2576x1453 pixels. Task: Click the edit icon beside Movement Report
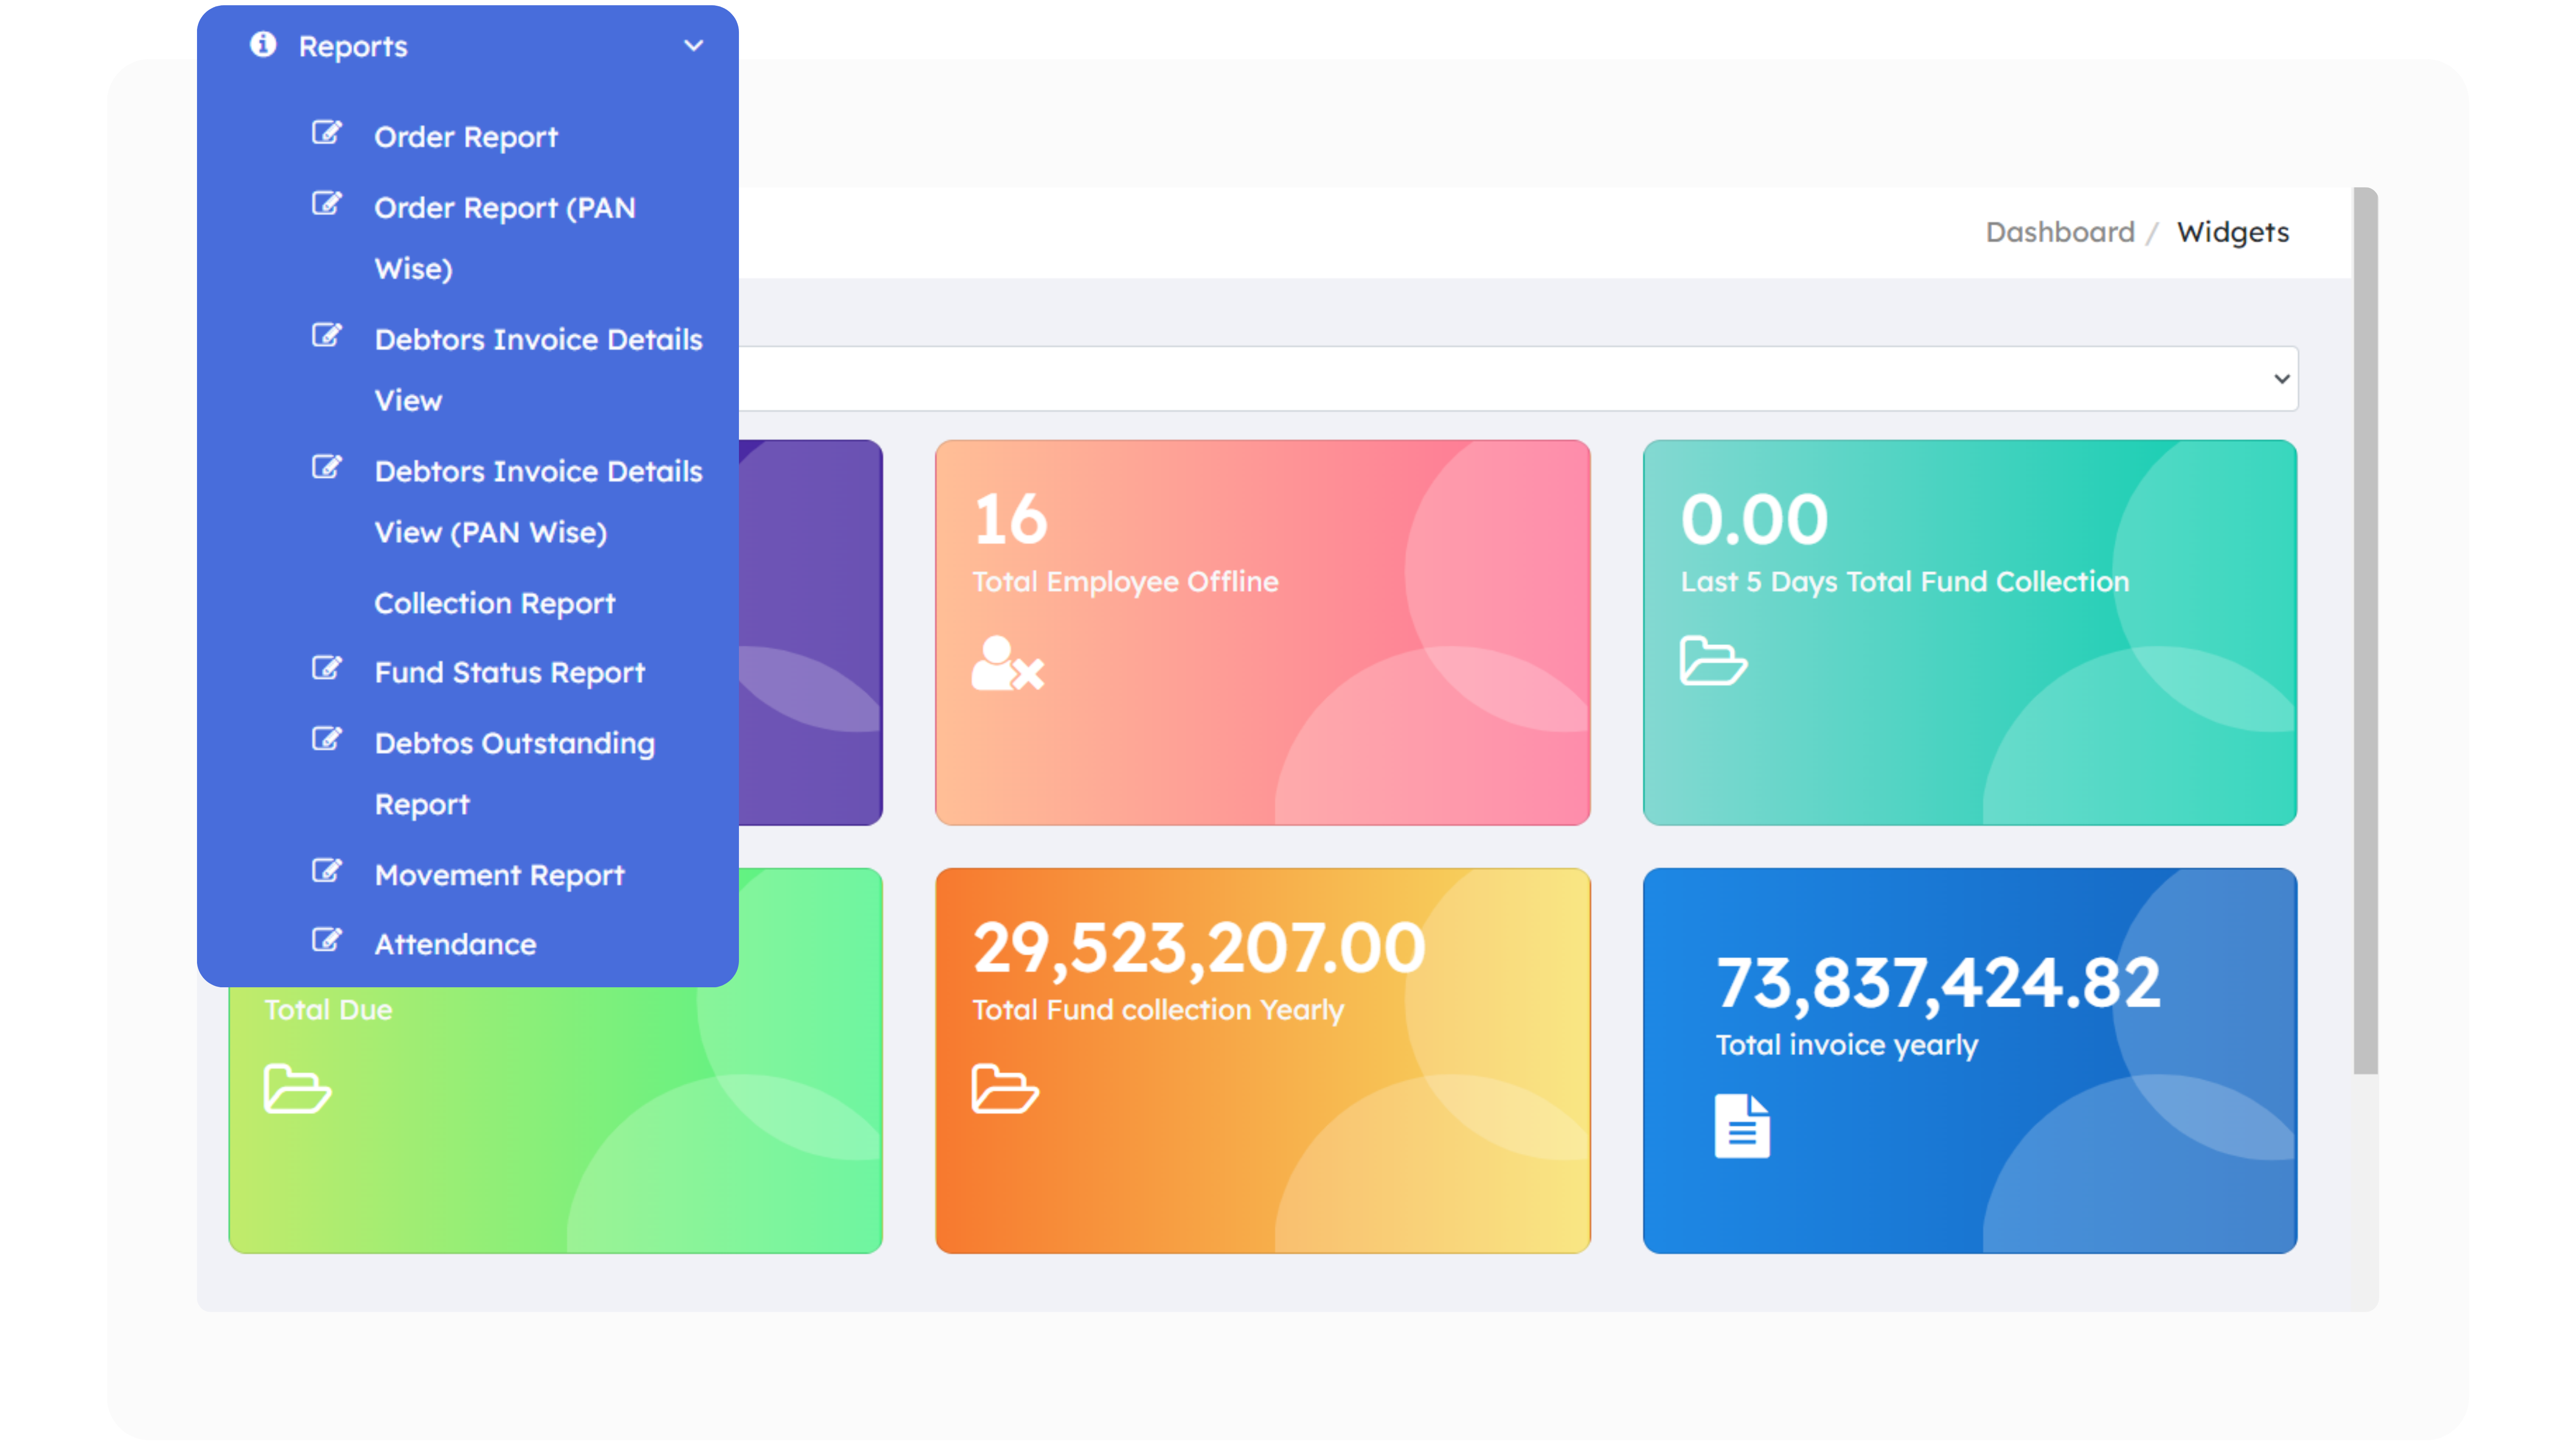[326, 871]
